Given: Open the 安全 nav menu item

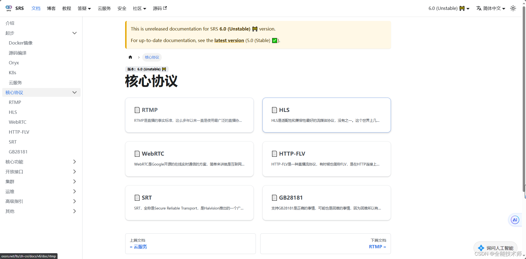Looking at the screenshot, I should (x=122, y=8).
